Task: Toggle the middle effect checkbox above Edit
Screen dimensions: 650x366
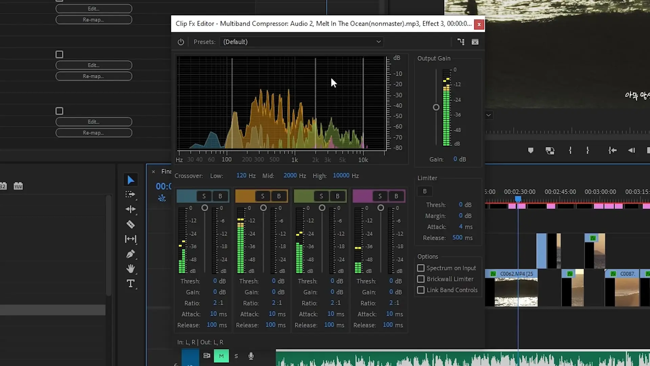Action: coord(59,55)
